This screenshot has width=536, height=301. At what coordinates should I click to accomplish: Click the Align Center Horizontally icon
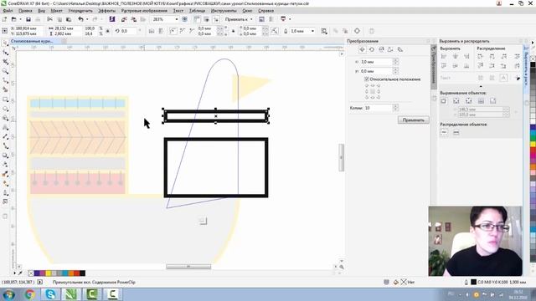[x=455, y=56]
